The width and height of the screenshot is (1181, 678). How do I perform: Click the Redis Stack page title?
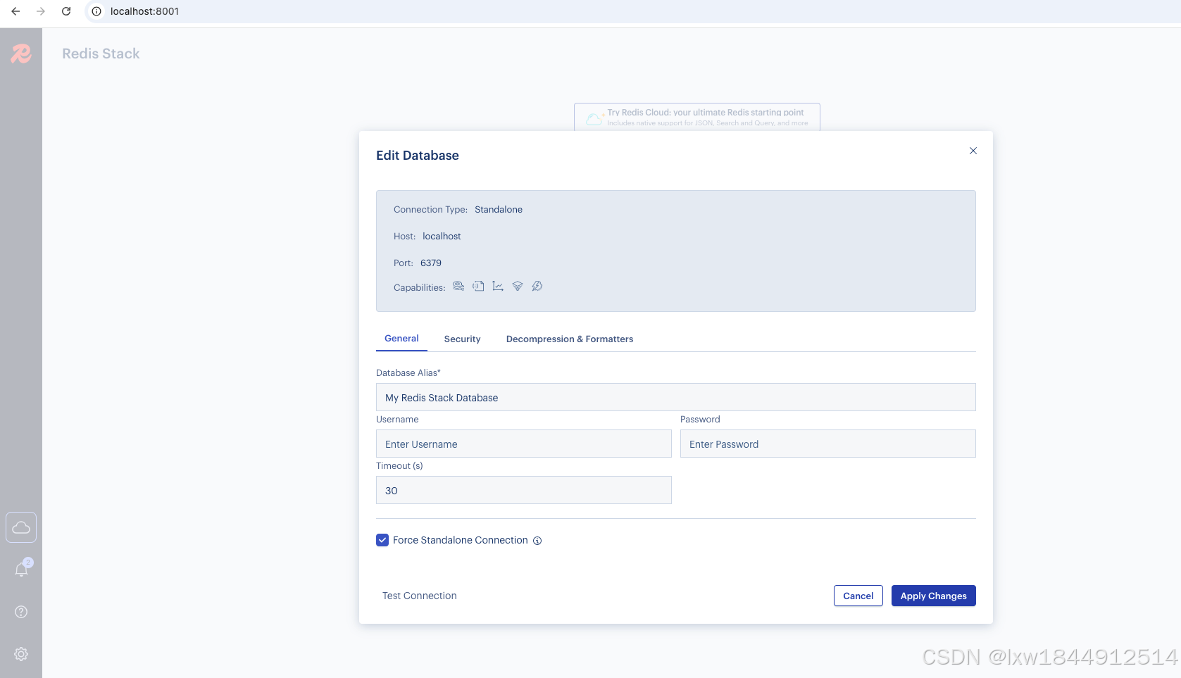101,54
